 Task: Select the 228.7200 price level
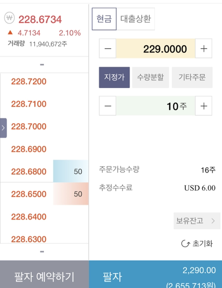(x=29, y=81)
